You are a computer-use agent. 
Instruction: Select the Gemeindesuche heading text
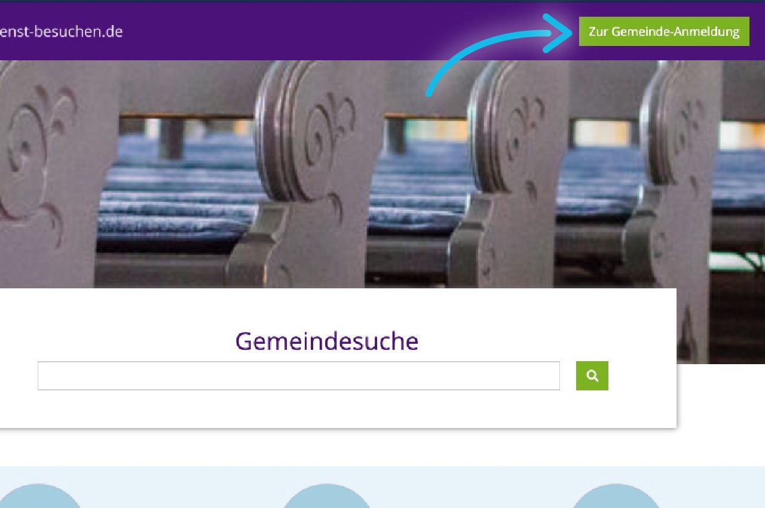(327, 341)
